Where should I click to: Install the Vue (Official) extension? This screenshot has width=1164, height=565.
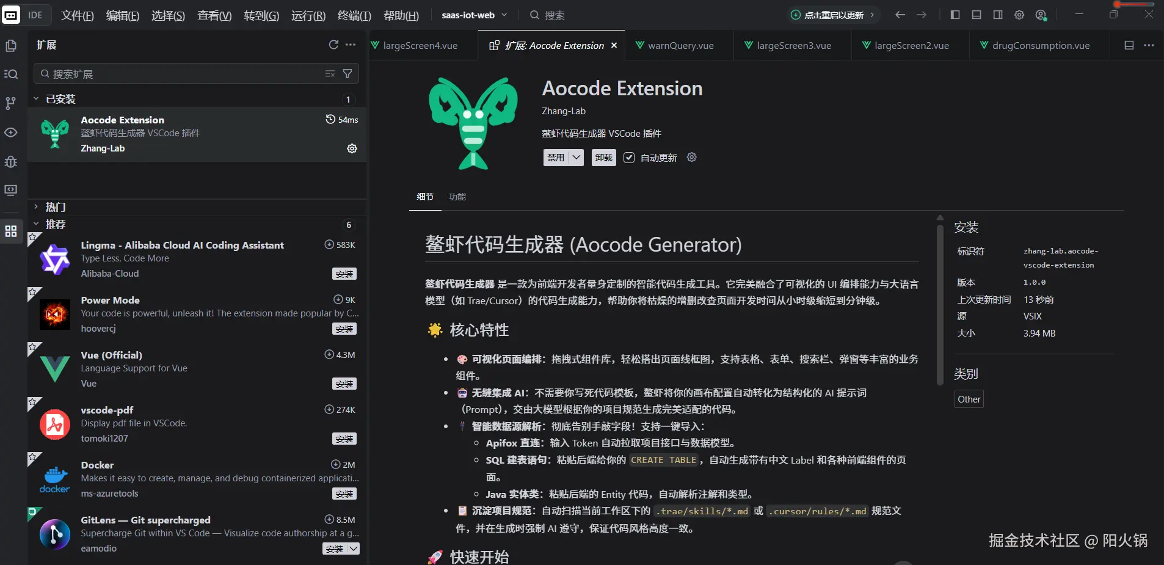pos(344,384)
